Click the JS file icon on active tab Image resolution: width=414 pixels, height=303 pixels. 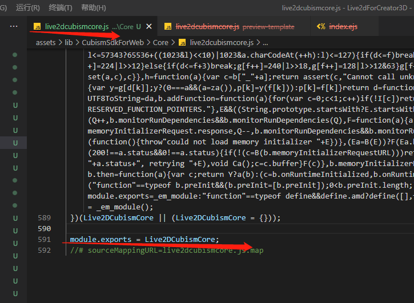[x=37, y=27]
